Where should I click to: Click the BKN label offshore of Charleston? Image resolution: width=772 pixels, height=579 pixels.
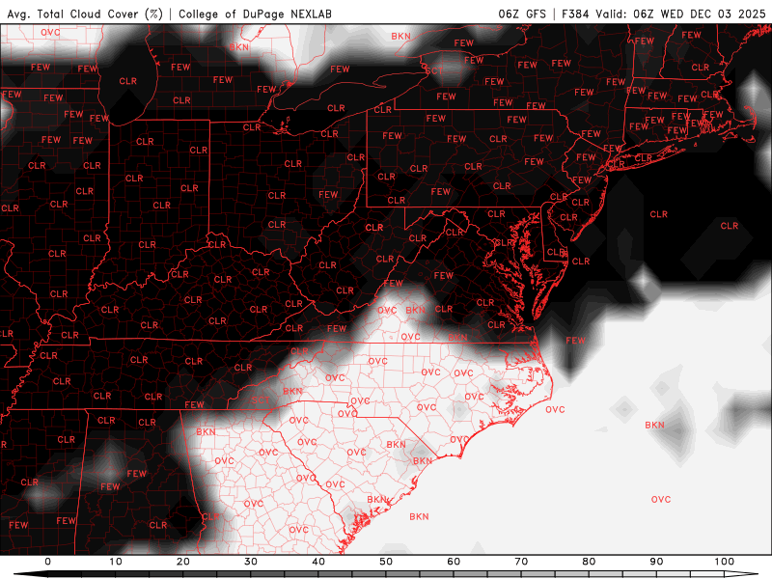click(419, 516)
